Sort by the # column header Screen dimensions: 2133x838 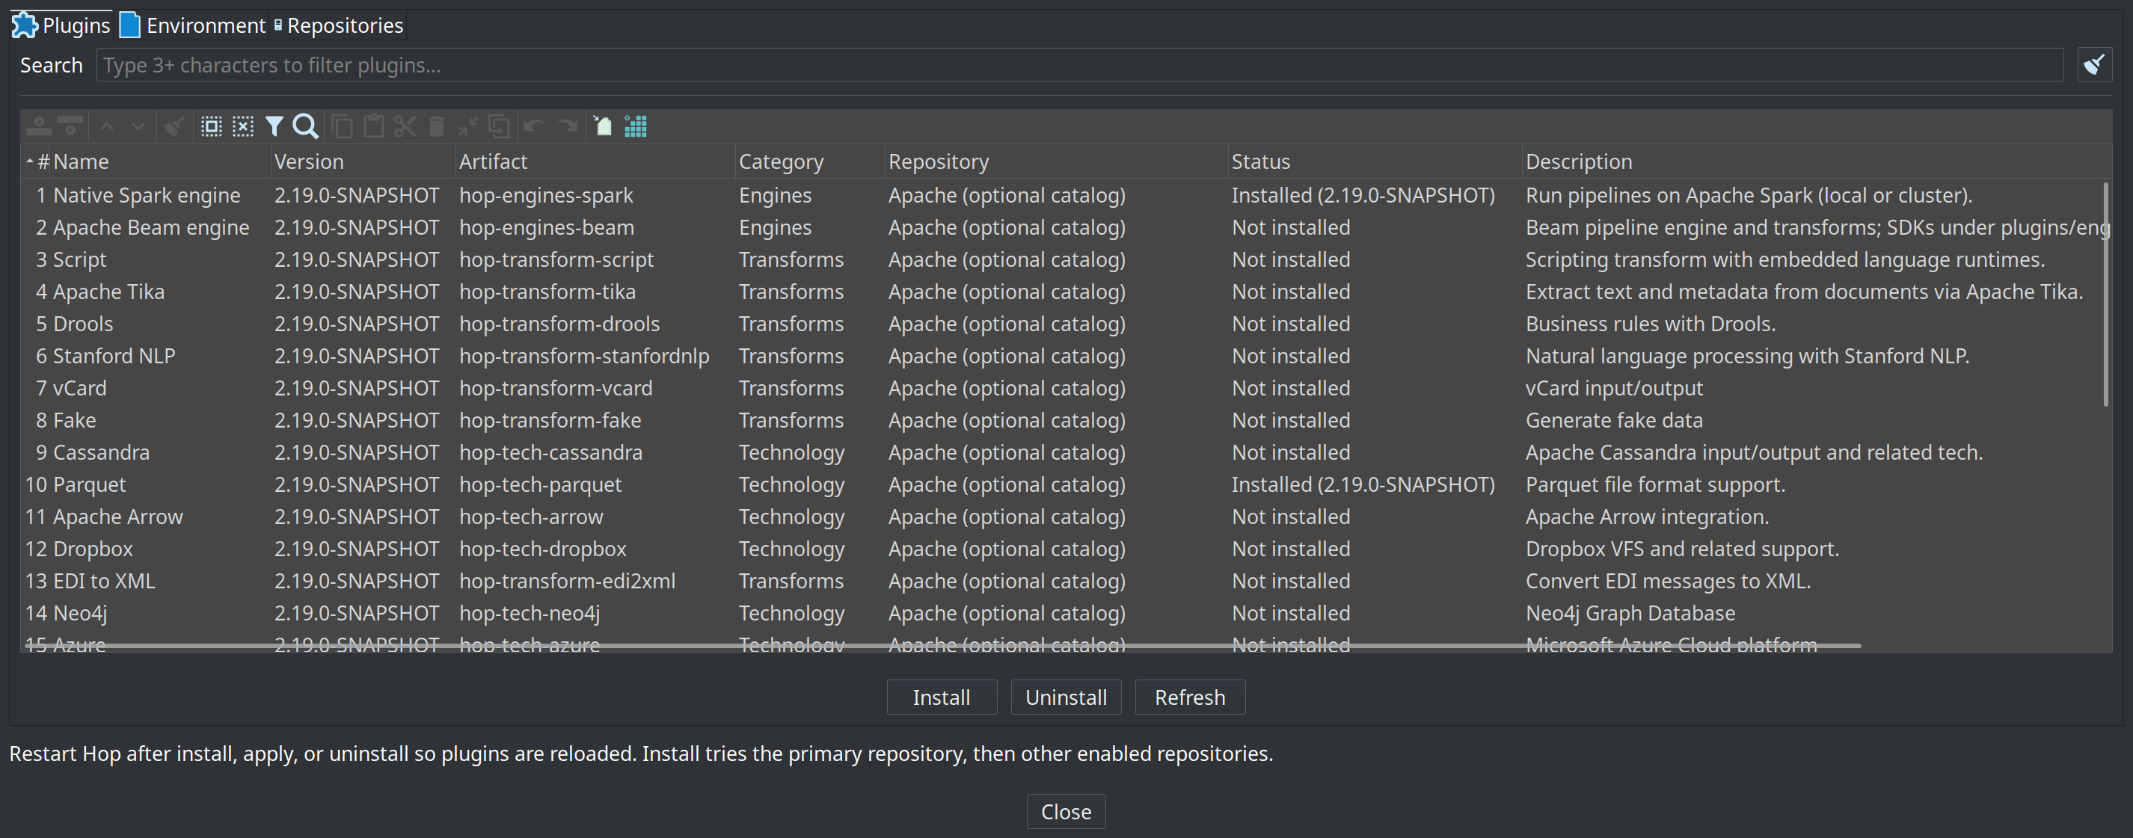point(38,161)
